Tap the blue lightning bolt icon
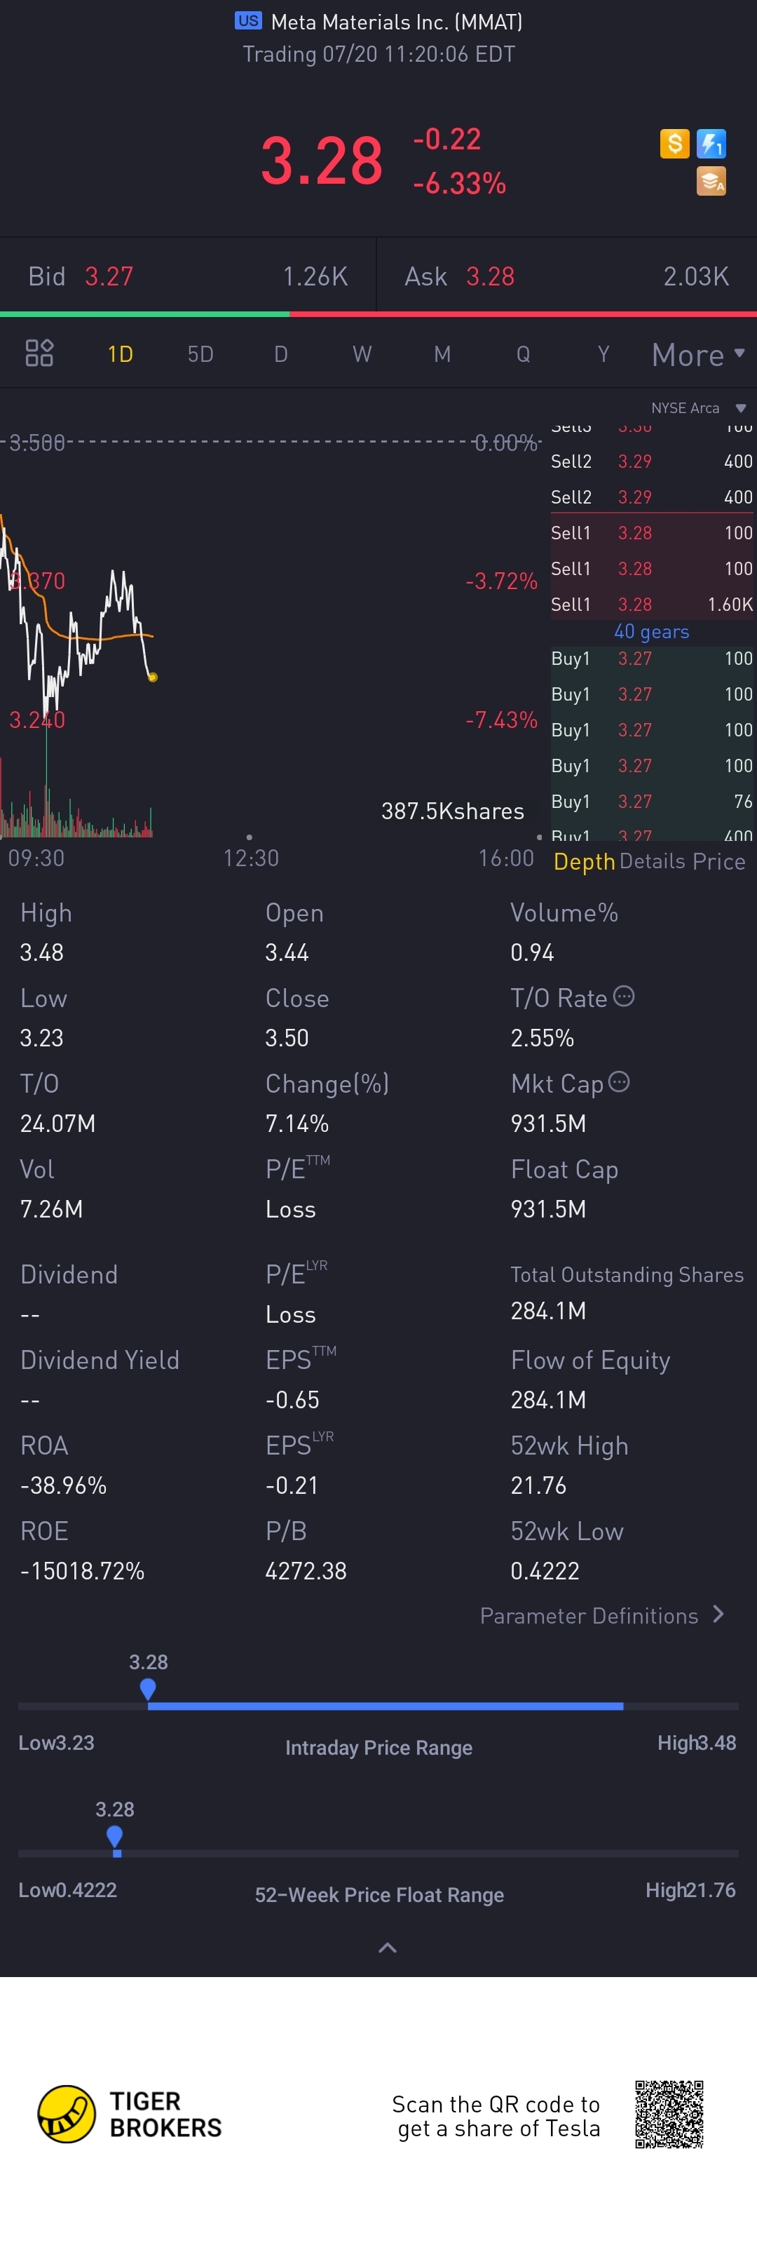757x2252 pixels. point(711,143)
